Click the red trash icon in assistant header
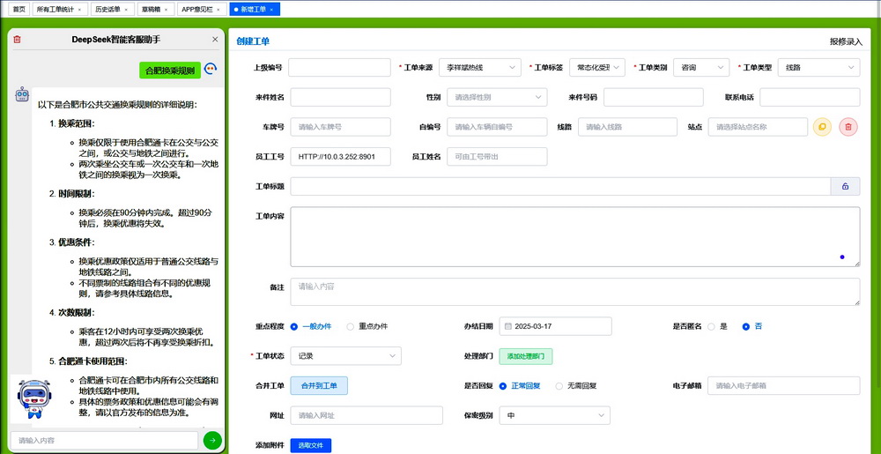Image resolution: width=881 pixels, height=454 pixels. pos(17,40)
